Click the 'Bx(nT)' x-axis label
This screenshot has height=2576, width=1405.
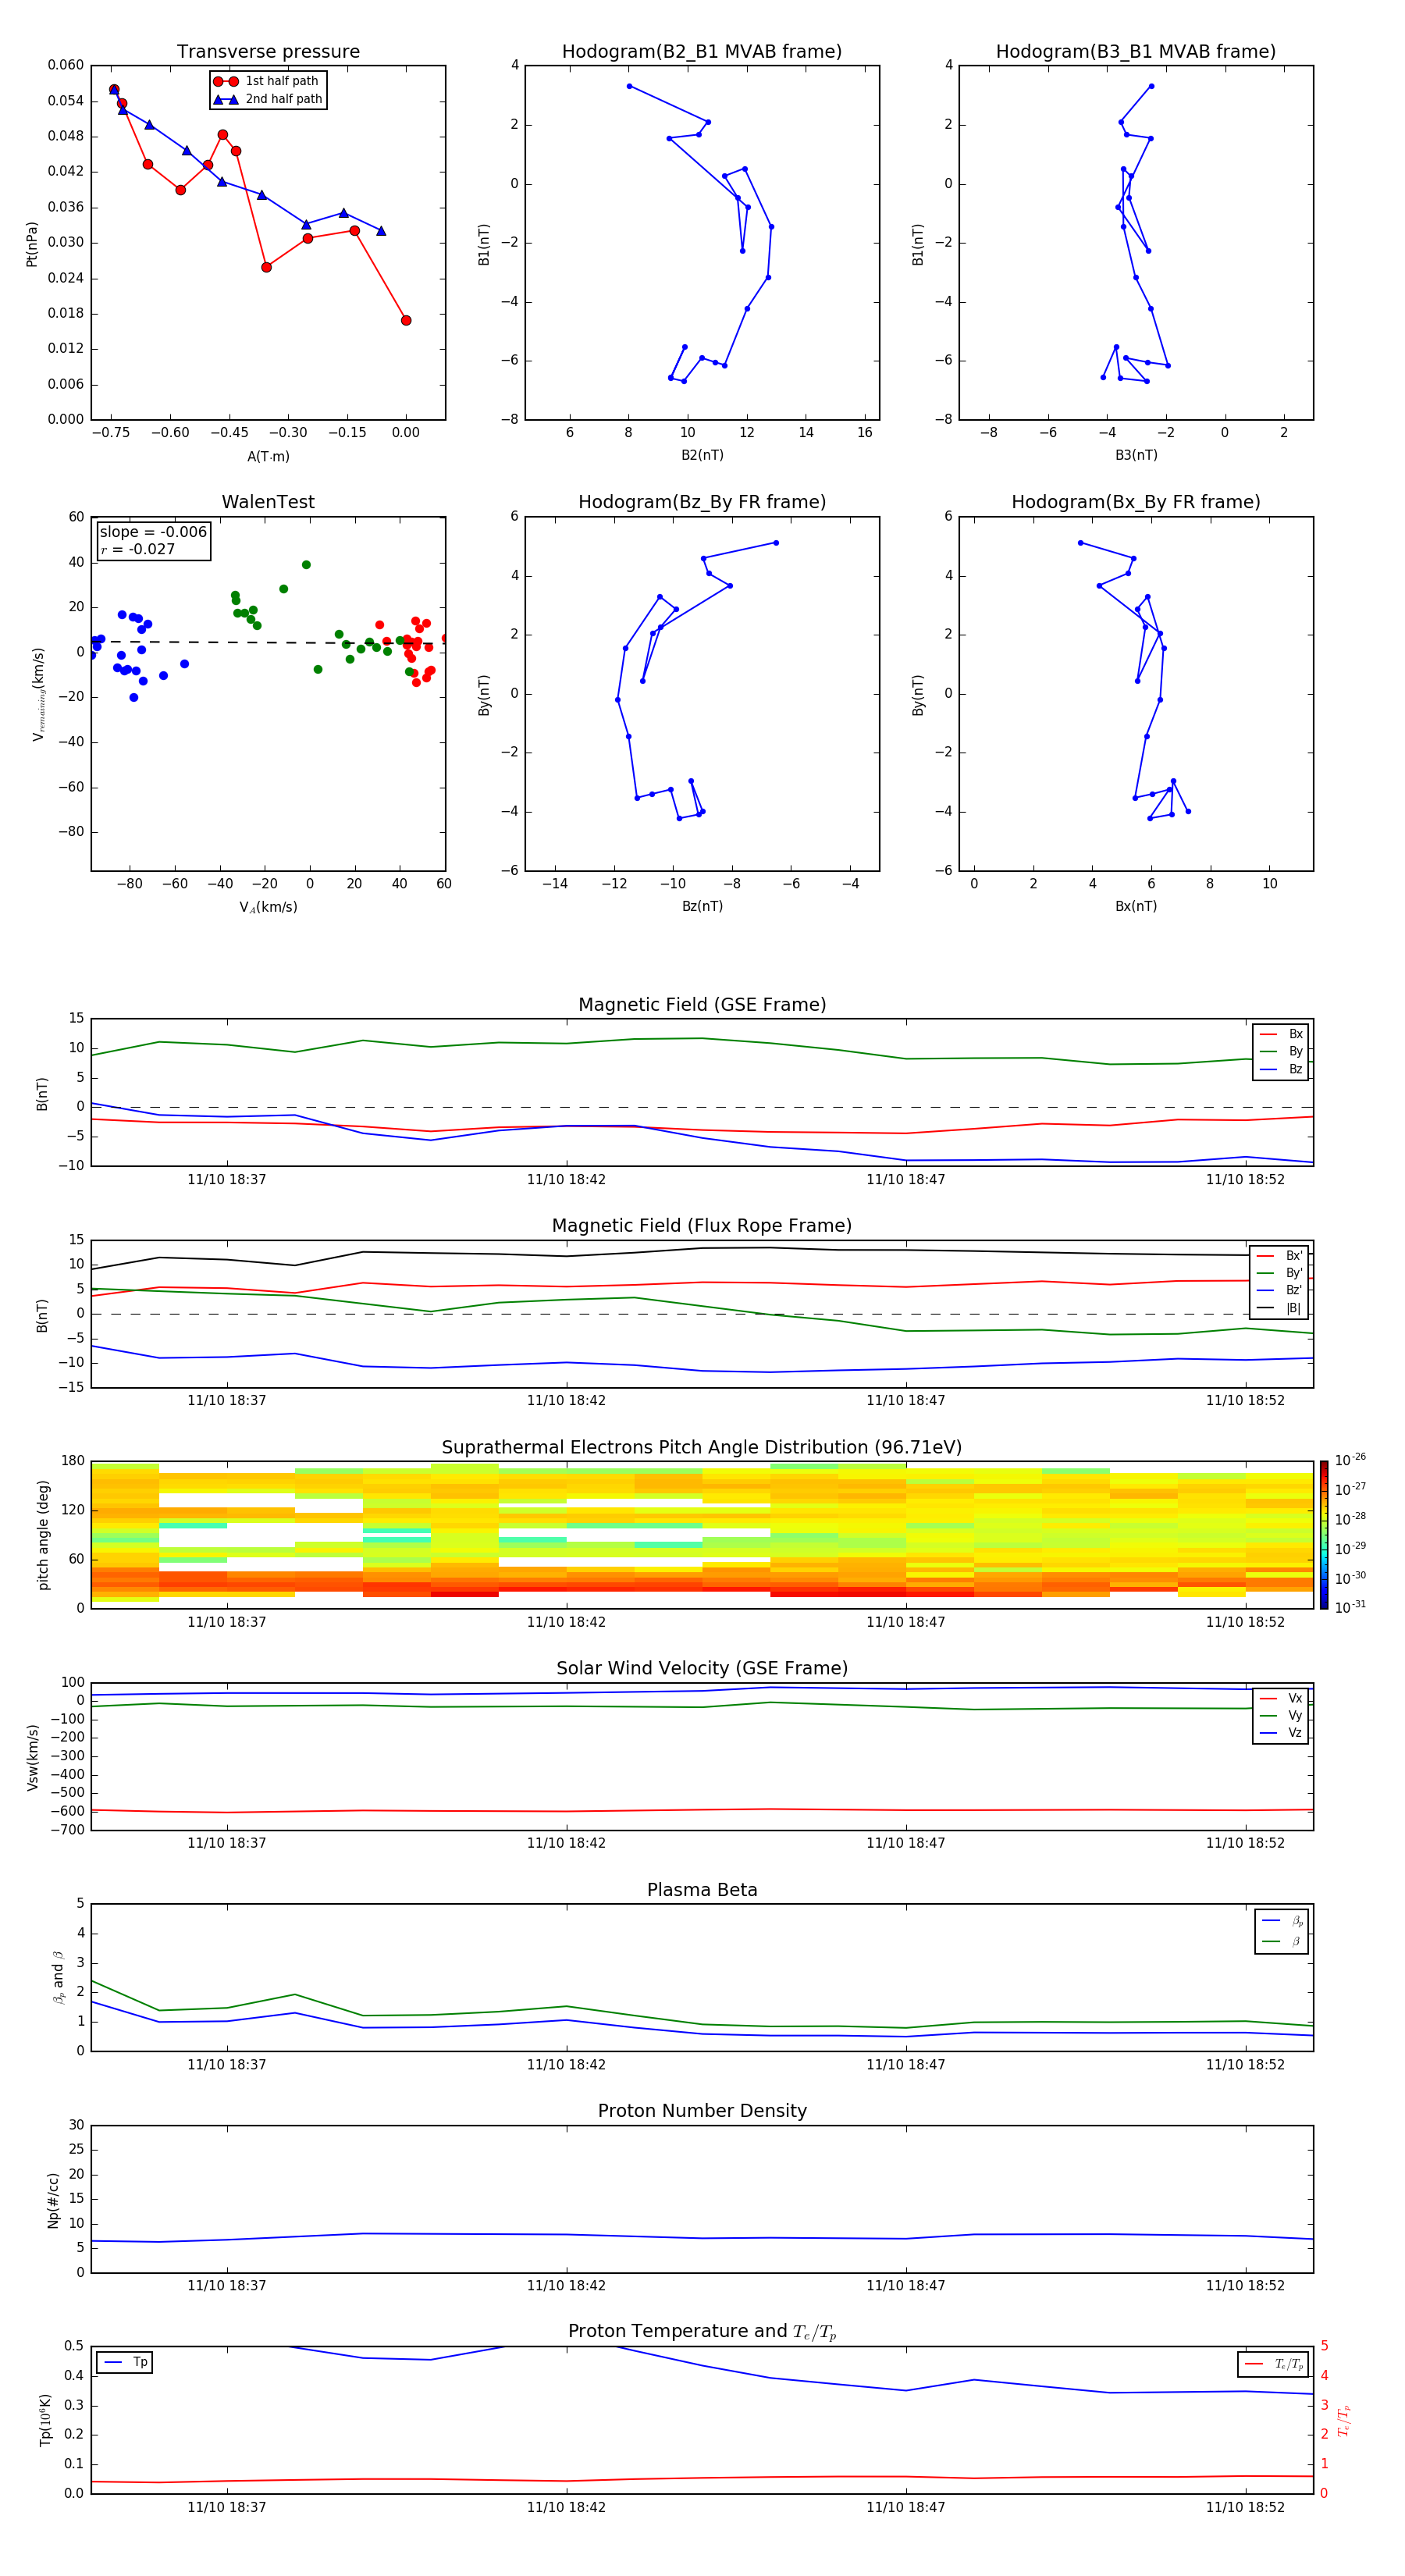point(1136,906)
